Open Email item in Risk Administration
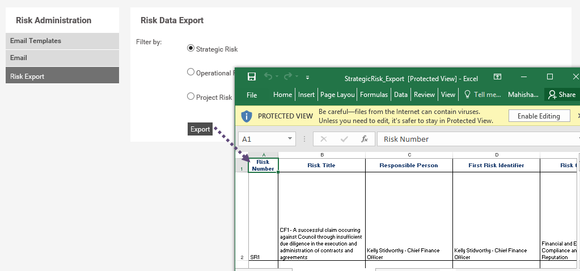Image resolution: width=580 pixels, height=271 pixels. pyautogui.click(x=62, y=58)
